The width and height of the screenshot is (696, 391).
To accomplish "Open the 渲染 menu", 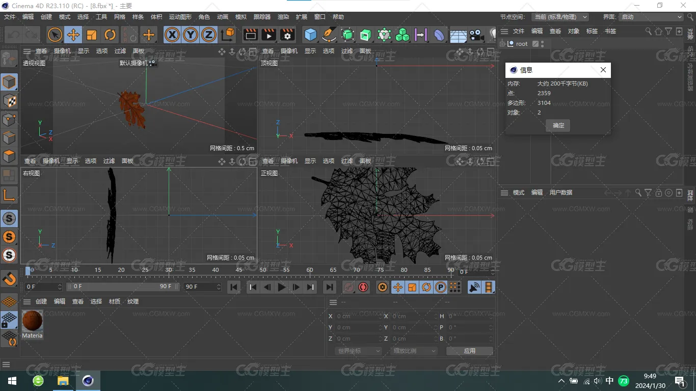I will [x=283, y=17].
